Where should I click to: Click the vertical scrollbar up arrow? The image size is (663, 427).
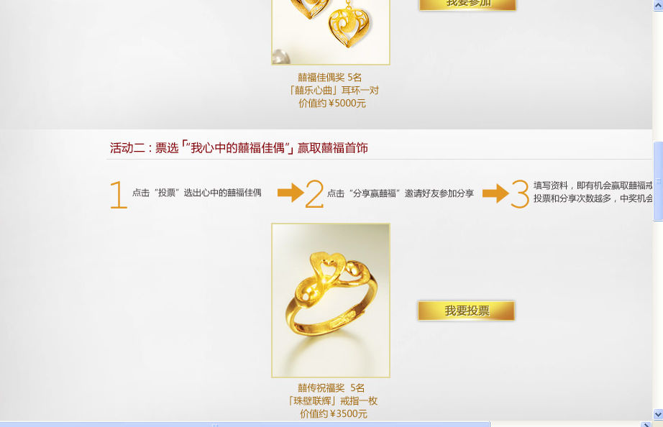pyautogui.click(x=658, y=4)
